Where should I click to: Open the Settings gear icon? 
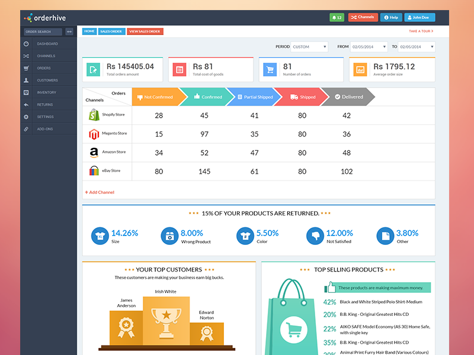[x=26, y=117]
